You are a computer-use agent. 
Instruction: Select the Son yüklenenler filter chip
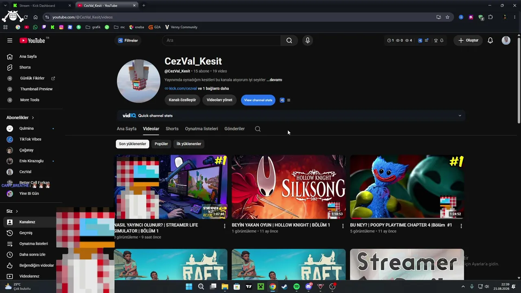click(132, 144)
